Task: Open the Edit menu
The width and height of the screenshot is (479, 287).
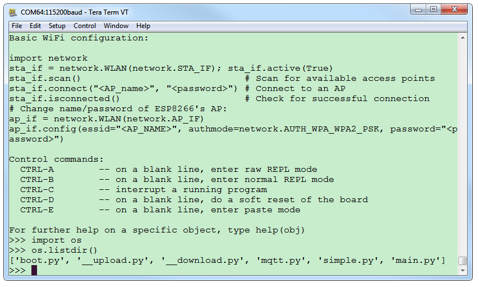Action: click(x=35, y=26)
